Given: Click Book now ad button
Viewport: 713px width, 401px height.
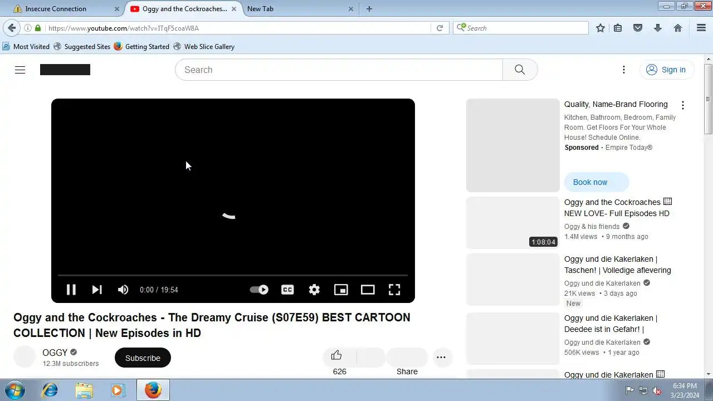Looking at the screenshot, I should 597,182.
